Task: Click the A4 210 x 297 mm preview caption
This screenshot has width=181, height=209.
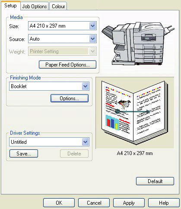Action: [x=135, y=153]
